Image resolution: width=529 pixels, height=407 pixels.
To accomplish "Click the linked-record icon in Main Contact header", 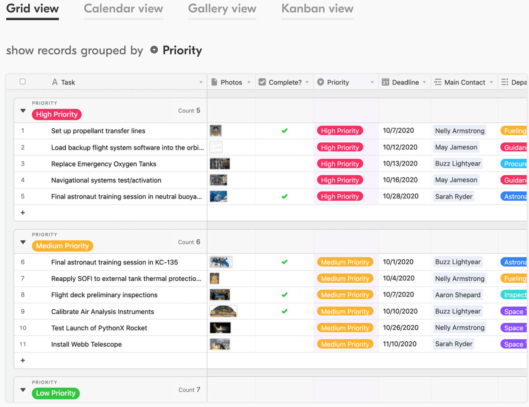I will point(438,82).
